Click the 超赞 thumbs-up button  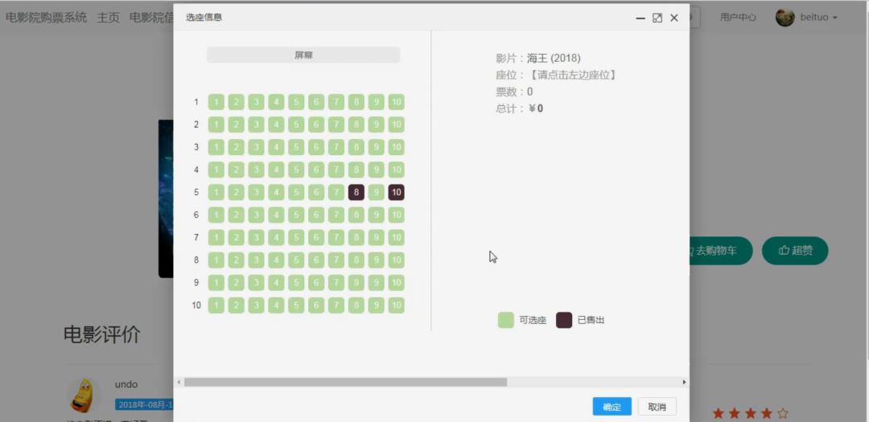pyautogui.click(x=795, y=251)
